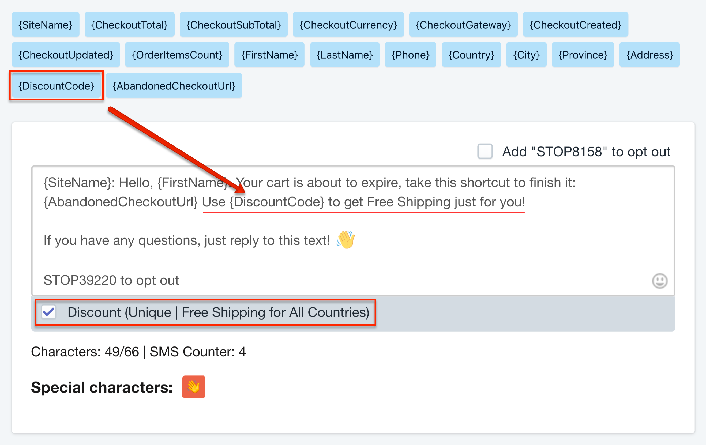Enable the Add "STOP8158" to opt out checkbox
706x445 pixels.
tap(485, 151)
